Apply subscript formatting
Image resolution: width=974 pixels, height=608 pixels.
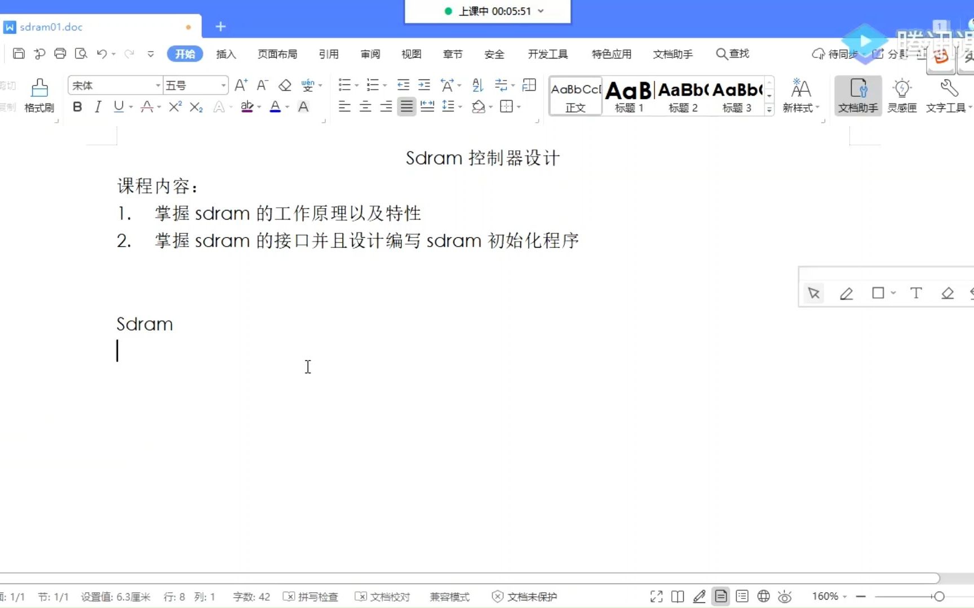(x=196, y=106)
